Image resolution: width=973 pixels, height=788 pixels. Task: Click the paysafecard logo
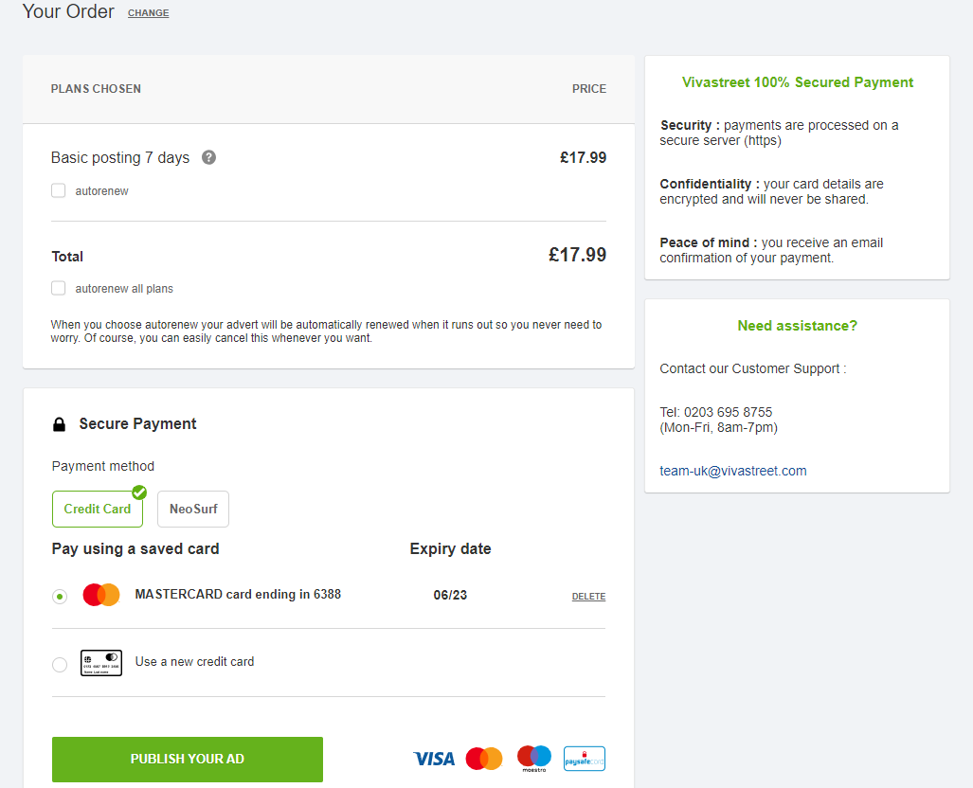584,759
